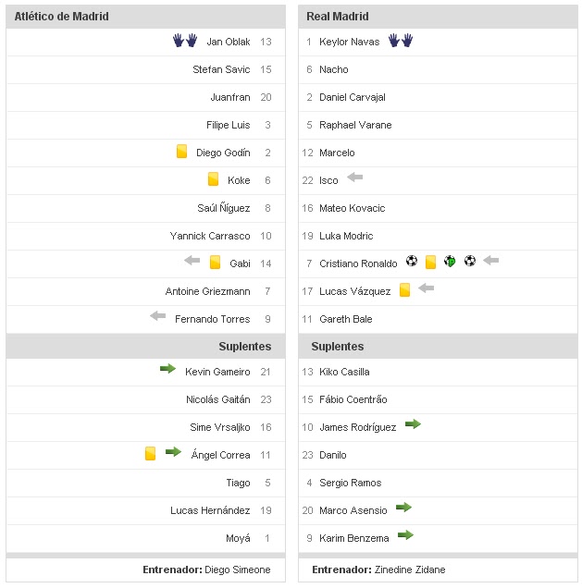Image resolution: width=582 pixels, height=588 pixels.
Task: Select the Luka Modric player name
Action: [x=346, y=236]
